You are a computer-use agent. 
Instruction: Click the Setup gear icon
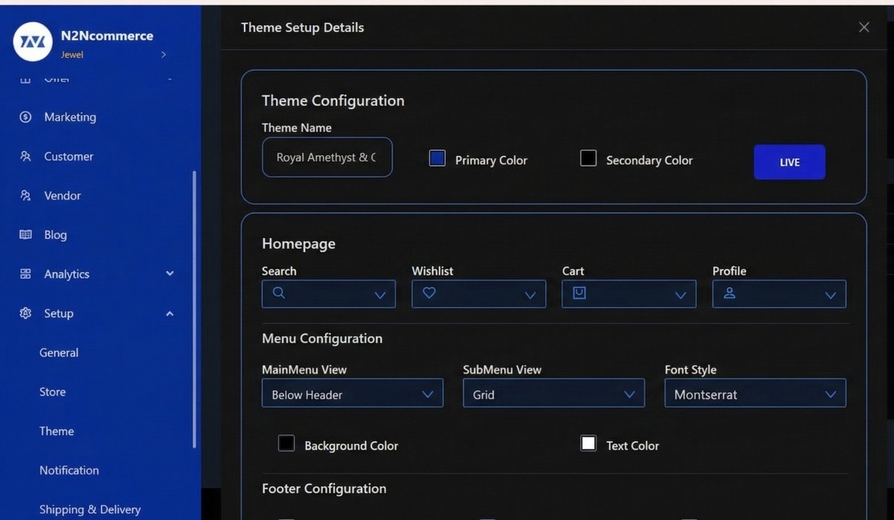click(25, 313)
